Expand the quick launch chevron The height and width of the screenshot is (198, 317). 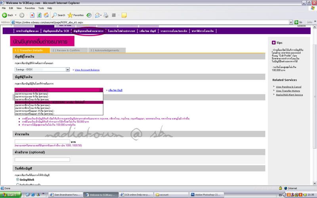[43, 194]
